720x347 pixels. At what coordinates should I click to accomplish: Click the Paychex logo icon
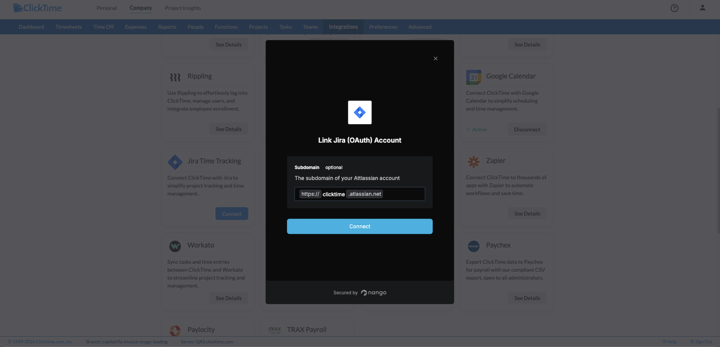click(473, 246)
